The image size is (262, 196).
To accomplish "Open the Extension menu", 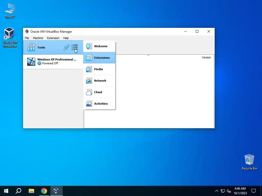I will [x=53, y=38].
